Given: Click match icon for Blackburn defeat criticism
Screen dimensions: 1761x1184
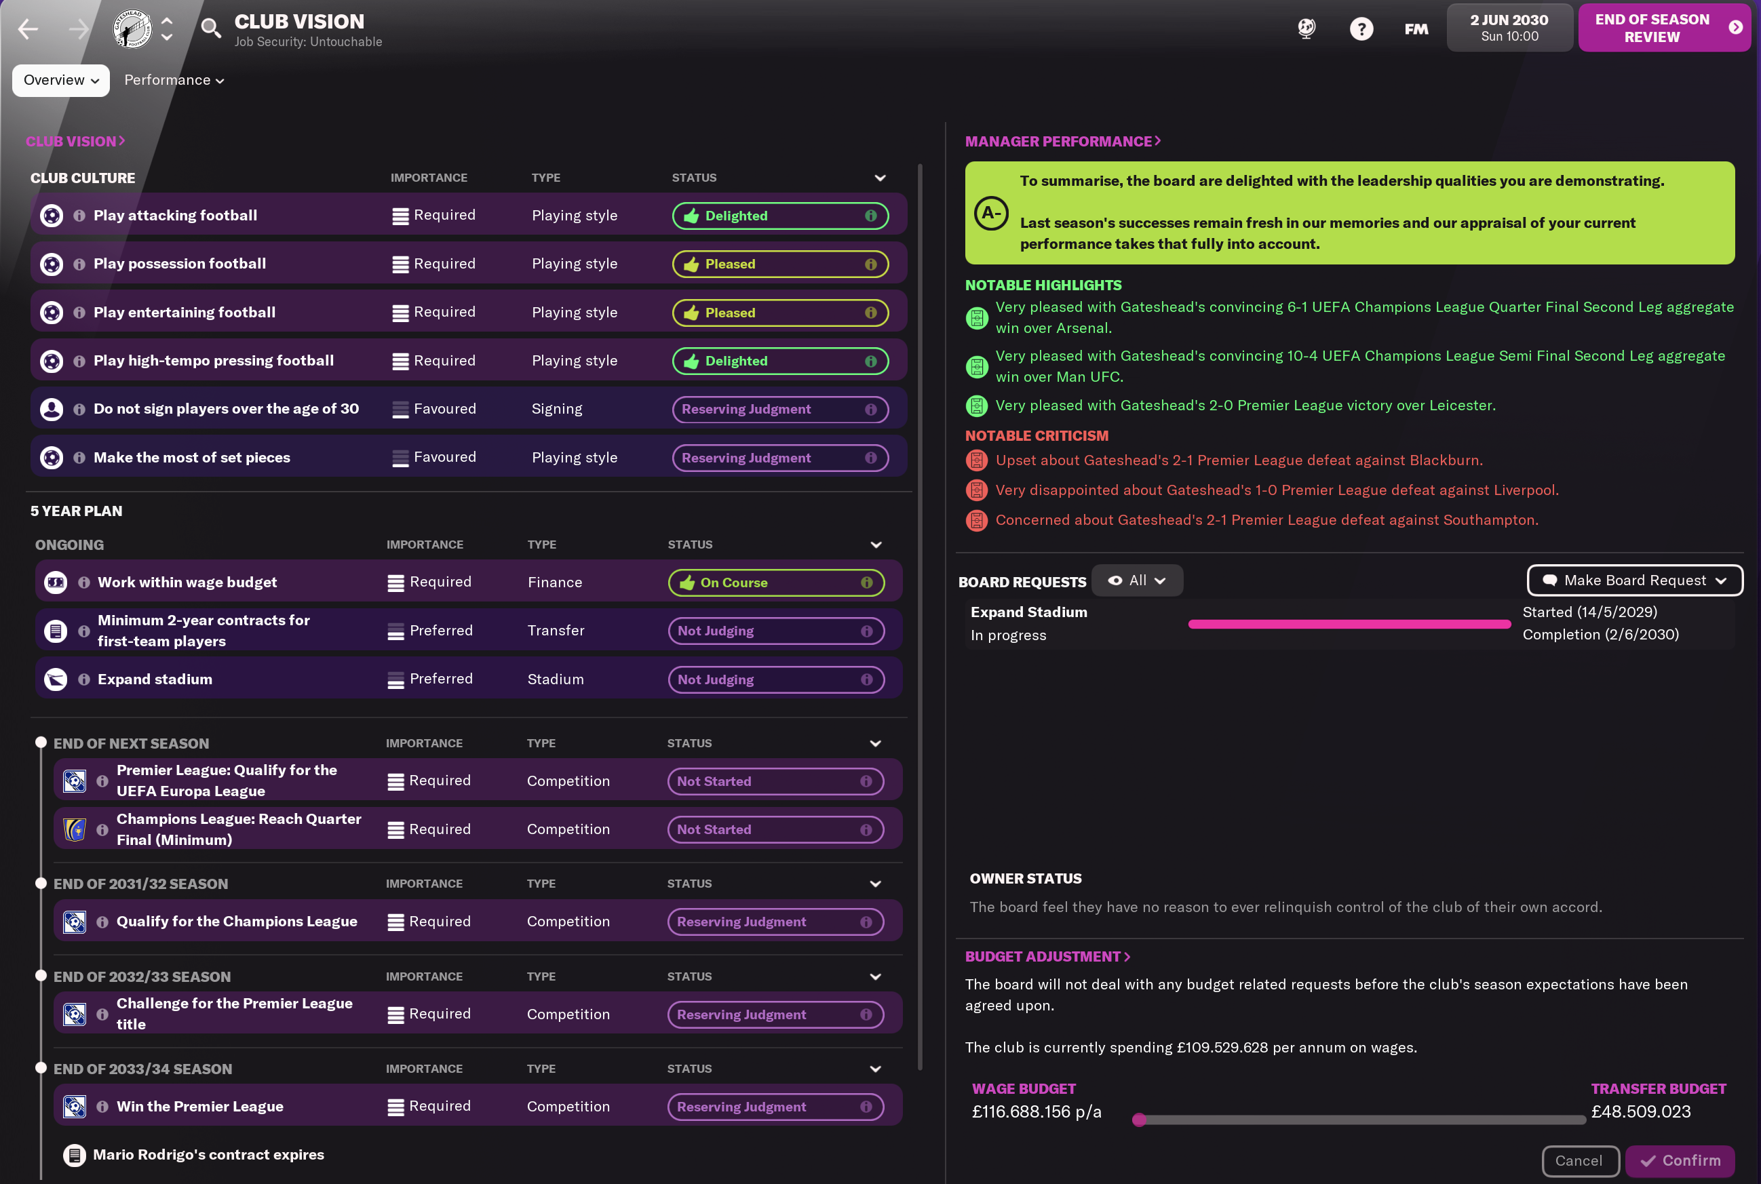Looking at the screenshot, I should pos(976,460).
